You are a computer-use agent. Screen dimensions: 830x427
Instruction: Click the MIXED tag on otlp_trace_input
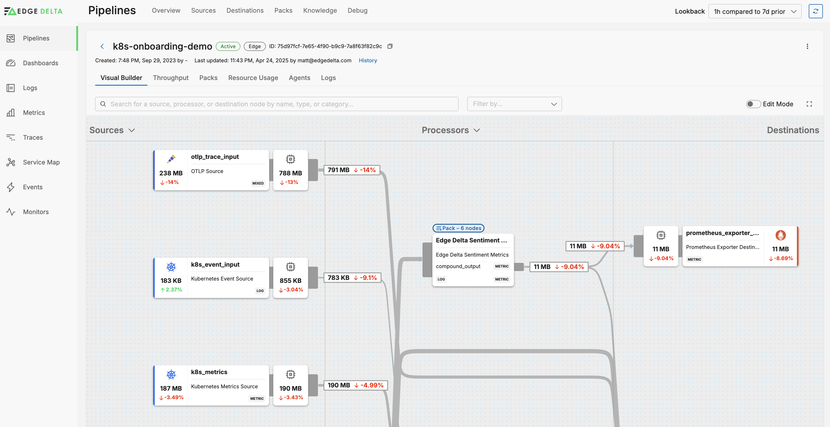[x=258, y=183]
